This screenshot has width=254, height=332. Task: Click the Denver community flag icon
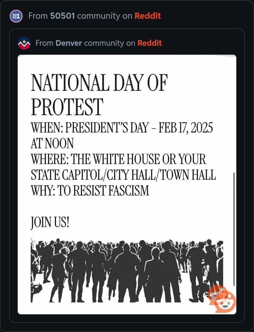coord(24,43)
